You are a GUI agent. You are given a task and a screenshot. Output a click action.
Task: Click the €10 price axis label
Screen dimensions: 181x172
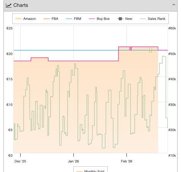pos(10,105)
